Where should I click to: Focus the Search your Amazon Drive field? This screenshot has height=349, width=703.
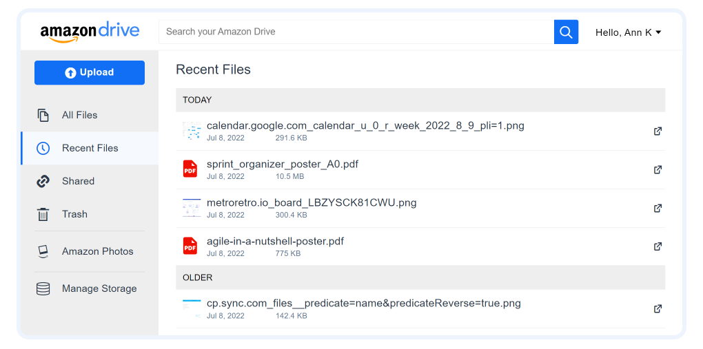(x=356, y=32)
